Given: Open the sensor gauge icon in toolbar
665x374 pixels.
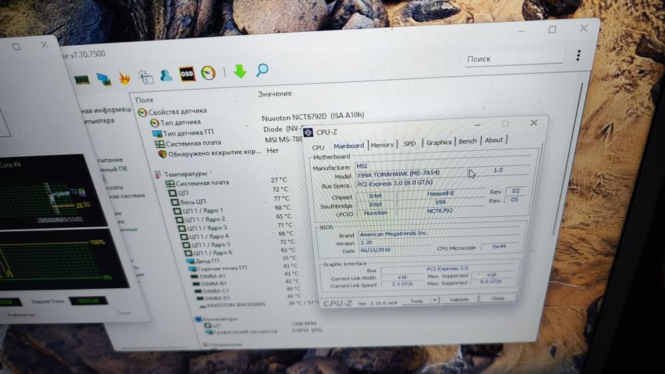Looking at the screenshot, I should pos(207,73).
